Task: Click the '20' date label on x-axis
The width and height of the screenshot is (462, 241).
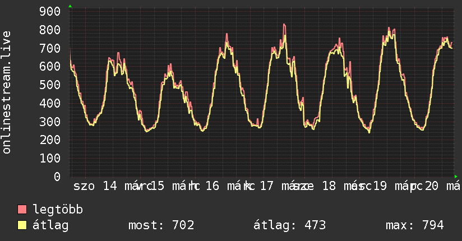Action: coord(431,186)
